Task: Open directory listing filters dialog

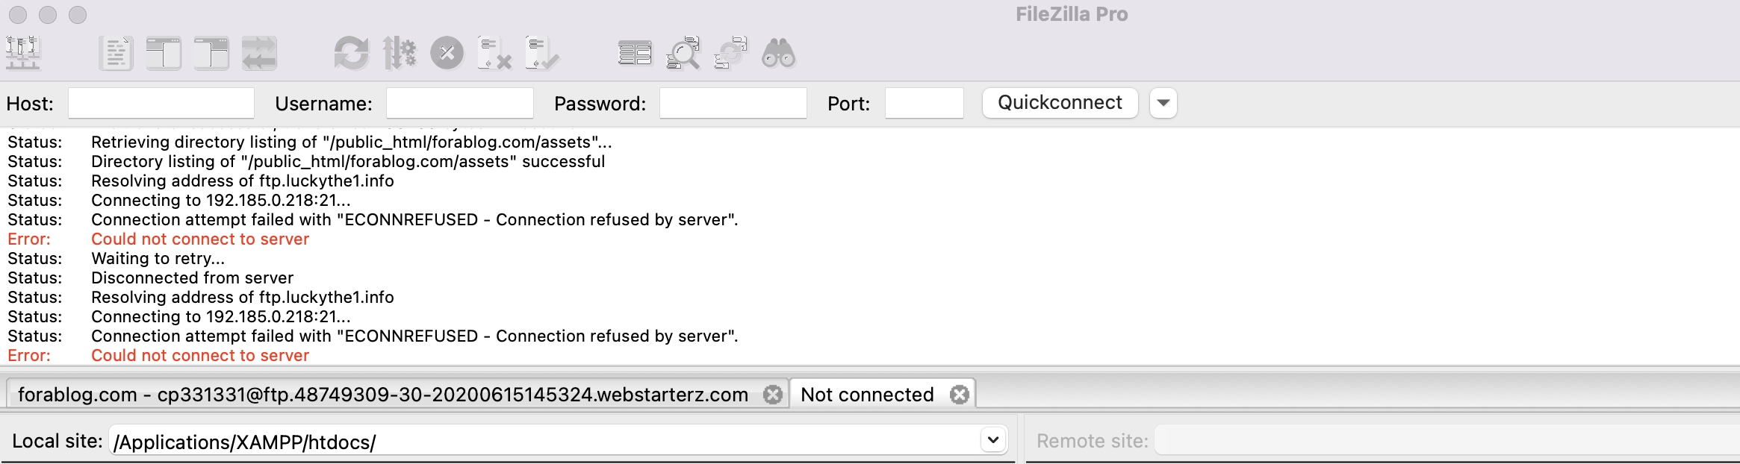Action: coord(635,53)
